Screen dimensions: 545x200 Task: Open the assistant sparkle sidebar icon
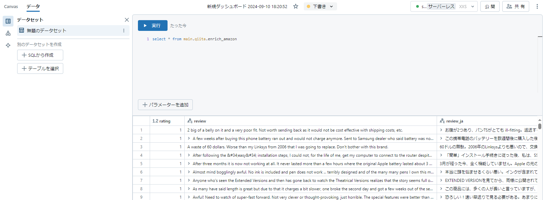tap(8, 45)
